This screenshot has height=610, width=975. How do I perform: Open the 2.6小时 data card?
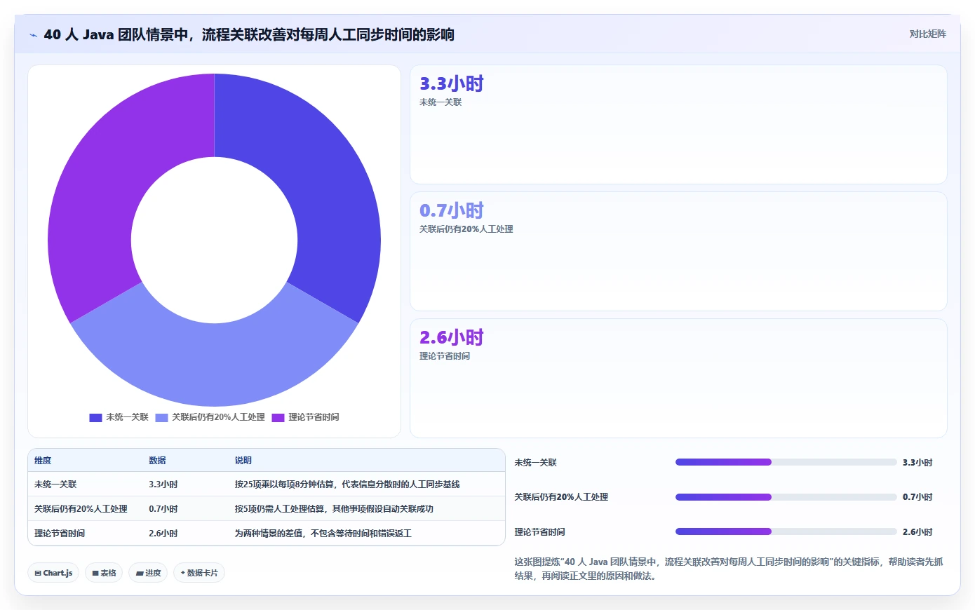(x=678, y=379)
